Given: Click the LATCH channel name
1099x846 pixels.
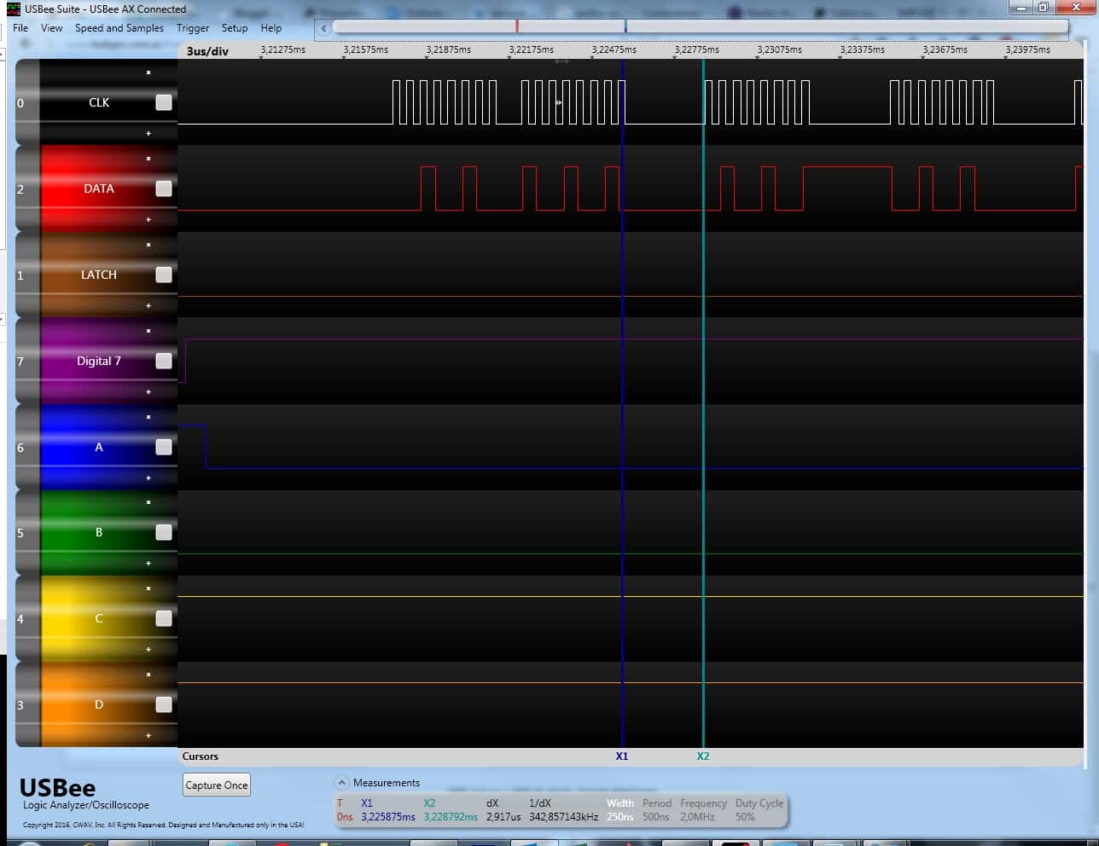Looking at the screenshot, I should [99, 275].
